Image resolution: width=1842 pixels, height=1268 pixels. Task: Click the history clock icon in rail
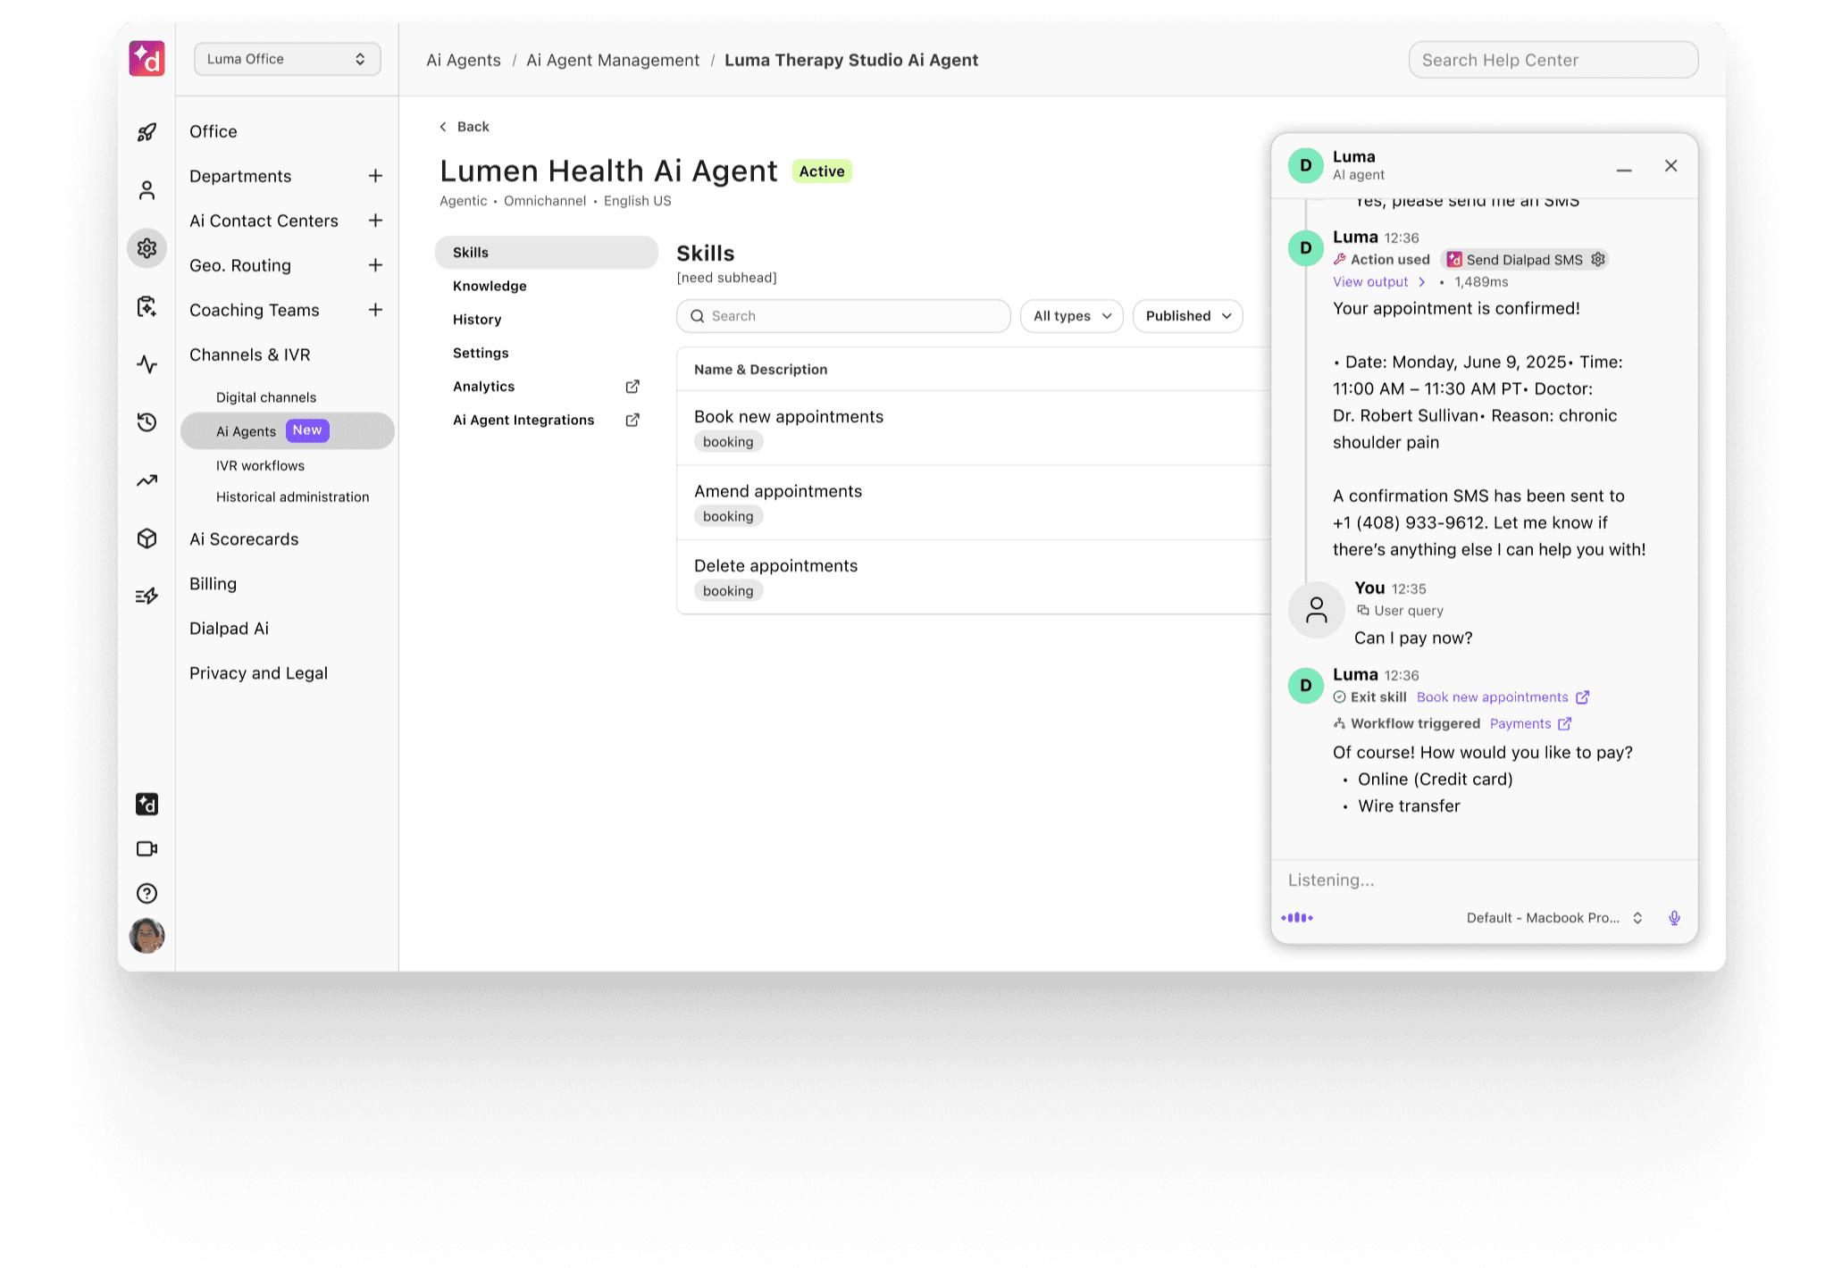pyautogui.click(x=147, y=422)
